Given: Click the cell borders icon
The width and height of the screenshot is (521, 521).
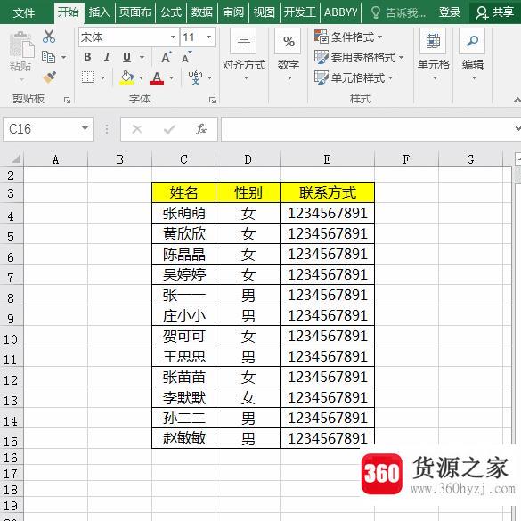Looking at the screenshot, I should [87, 77].
